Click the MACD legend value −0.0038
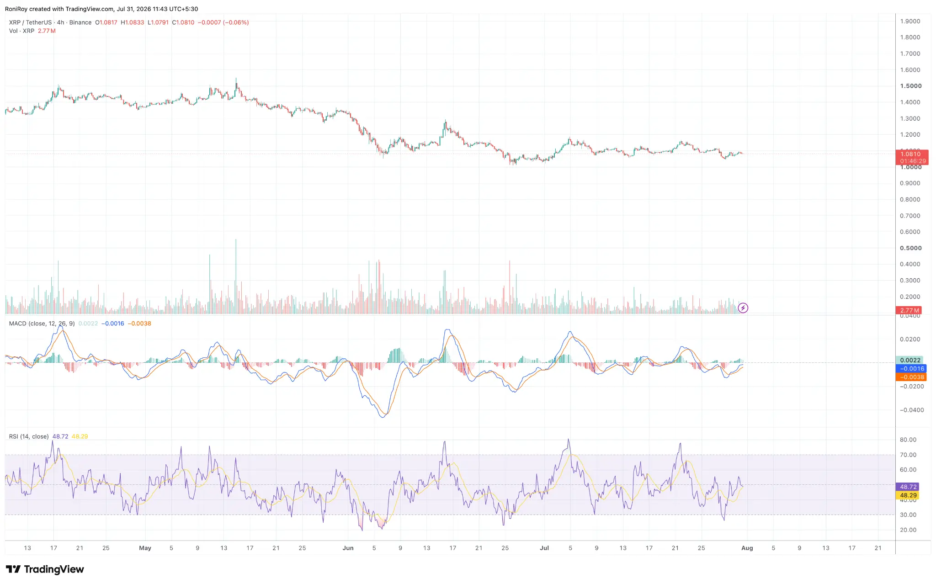Image resolution: width=936 pixels, height=584 pixels. [139, 324]
